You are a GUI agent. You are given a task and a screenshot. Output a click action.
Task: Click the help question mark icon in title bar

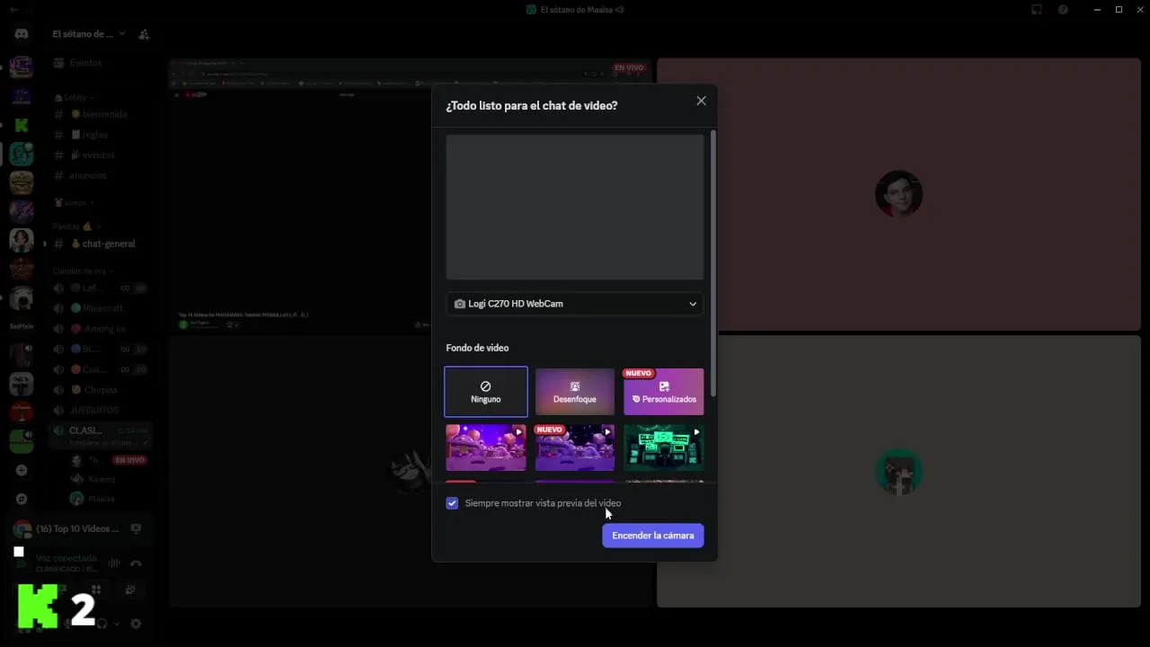pyautogui.click(x=1063, y=10)
